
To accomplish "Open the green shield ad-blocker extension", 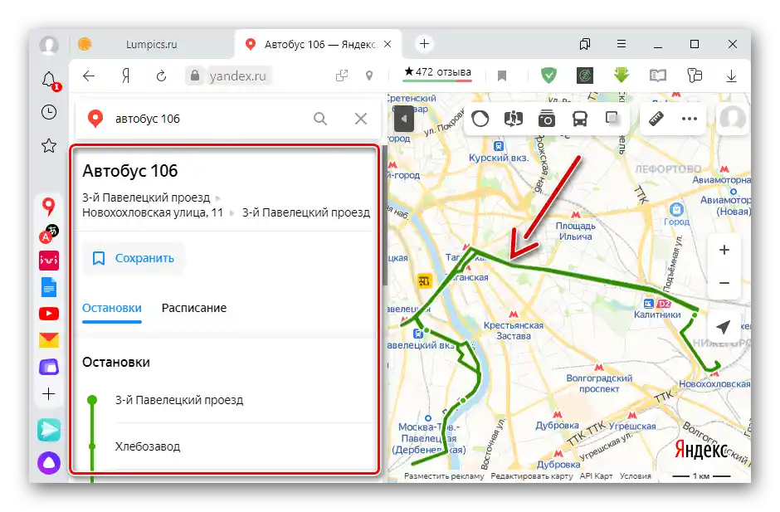I will coord(548,76).
